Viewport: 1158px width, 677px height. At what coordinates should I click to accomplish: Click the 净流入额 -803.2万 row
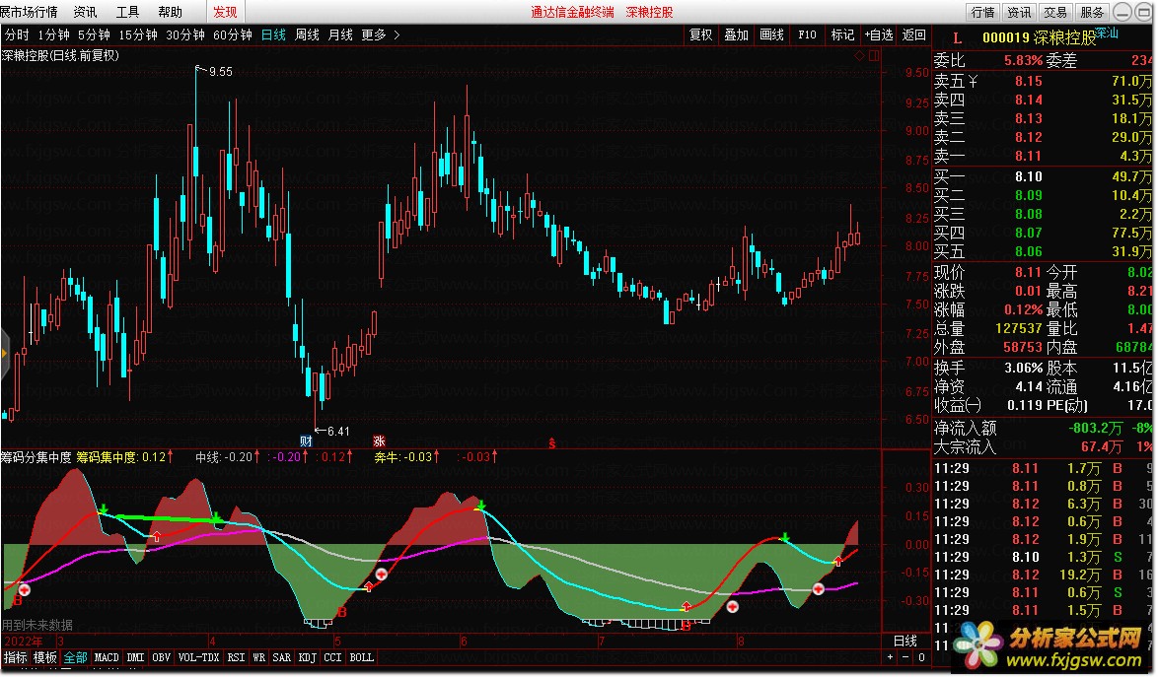(x=1043, y=428)
